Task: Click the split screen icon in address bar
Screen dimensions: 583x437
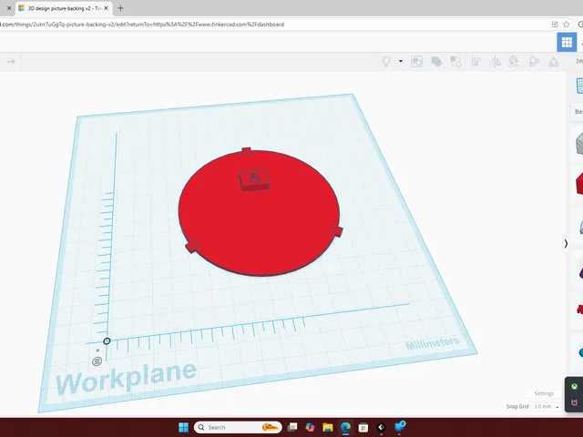Action: (555, 25)
